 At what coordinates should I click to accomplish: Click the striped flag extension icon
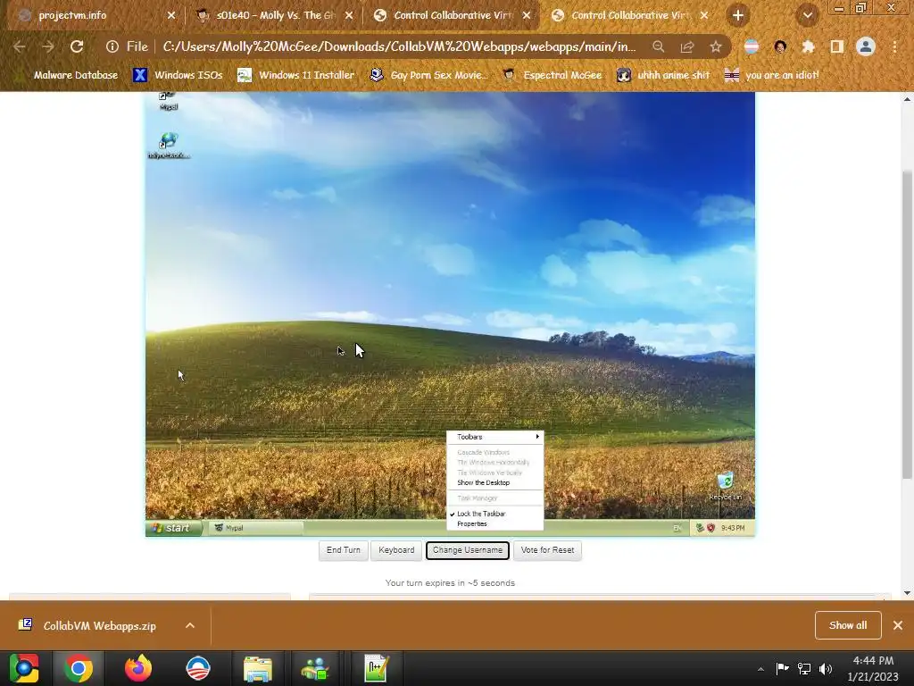752,46
